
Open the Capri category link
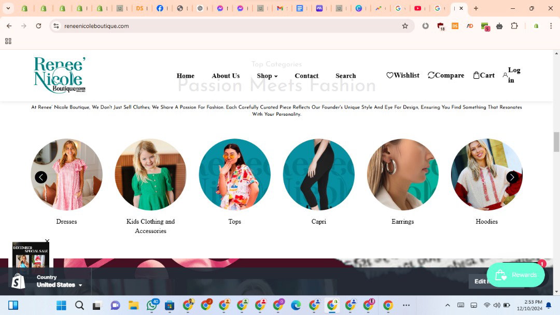318,221
